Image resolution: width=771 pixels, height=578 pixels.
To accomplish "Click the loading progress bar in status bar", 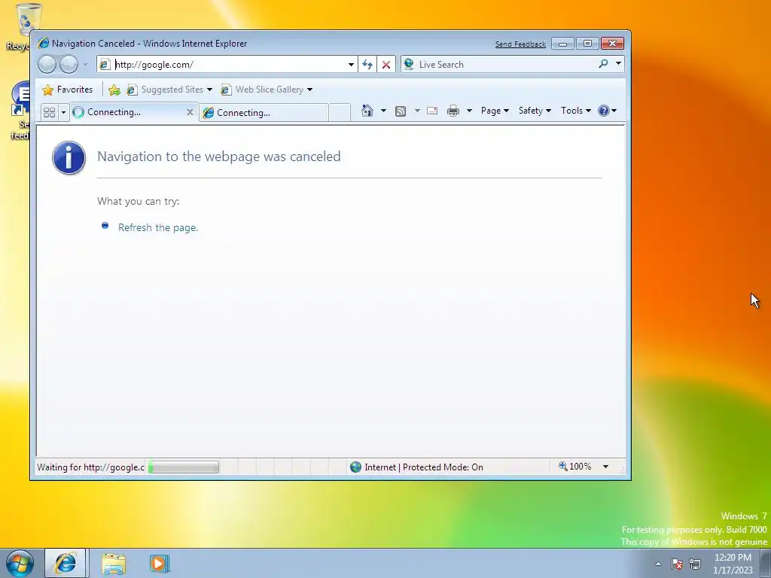I will [184, 467].
